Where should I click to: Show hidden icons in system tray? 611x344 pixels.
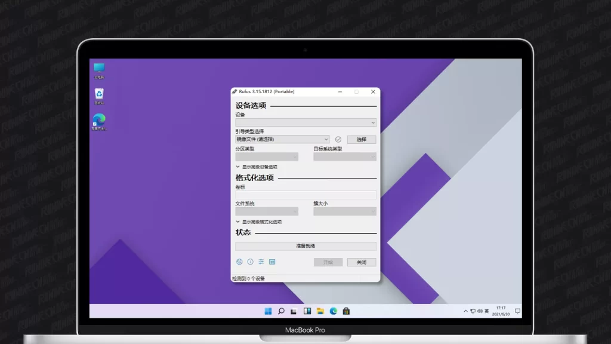tap(465, 311)
